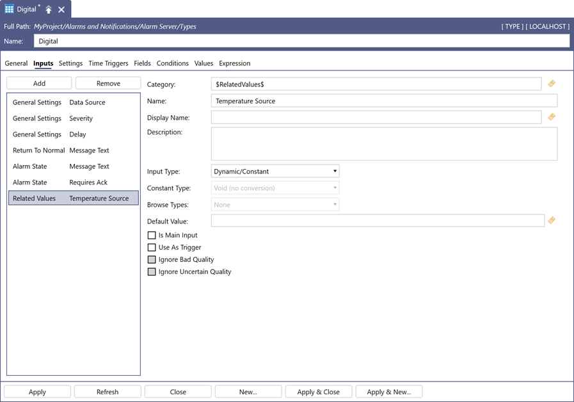
Task: Click the Apply & Close button
Action: (319, 392)
